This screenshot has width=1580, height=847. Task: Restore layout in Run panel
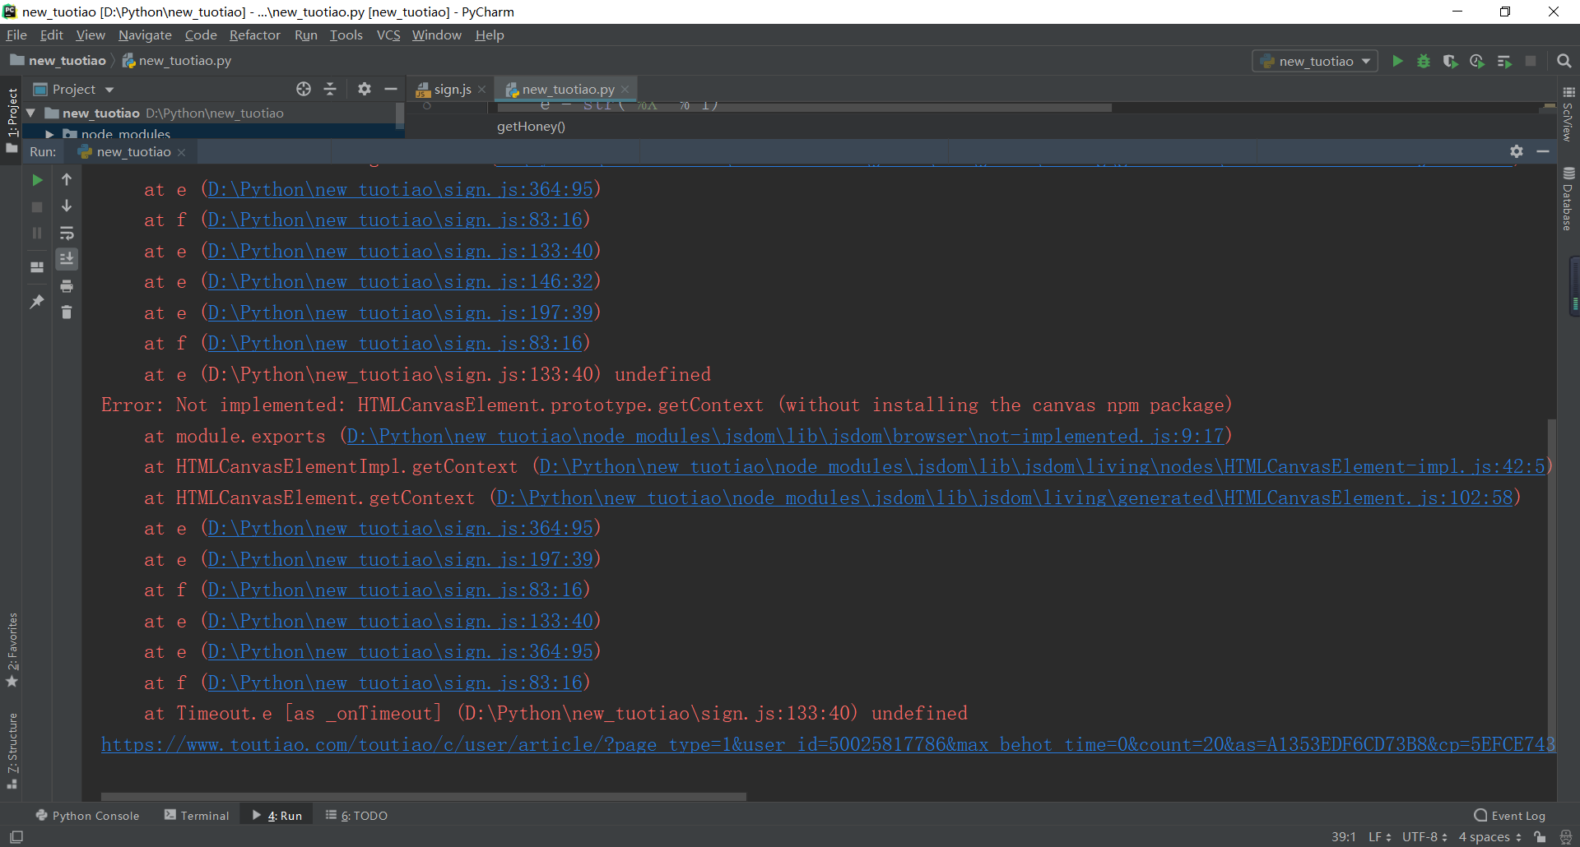tap(37, 267)
